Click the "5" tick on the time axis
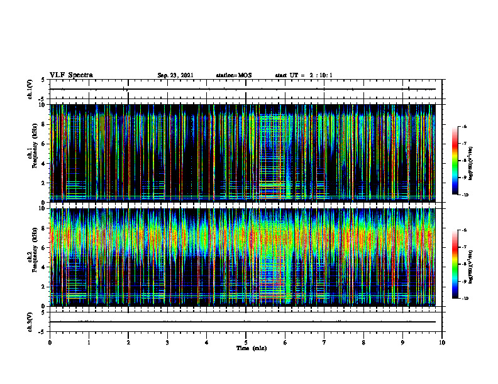 [246, 343]
